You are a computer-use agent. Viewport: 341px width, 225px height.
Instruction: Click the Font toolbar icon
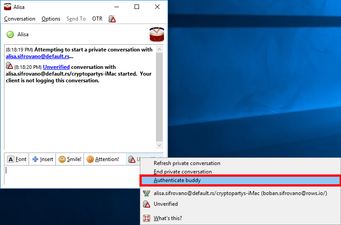click(11, 159)
